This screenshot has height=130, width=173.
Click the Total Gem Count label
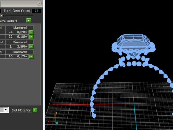(17, 11)
